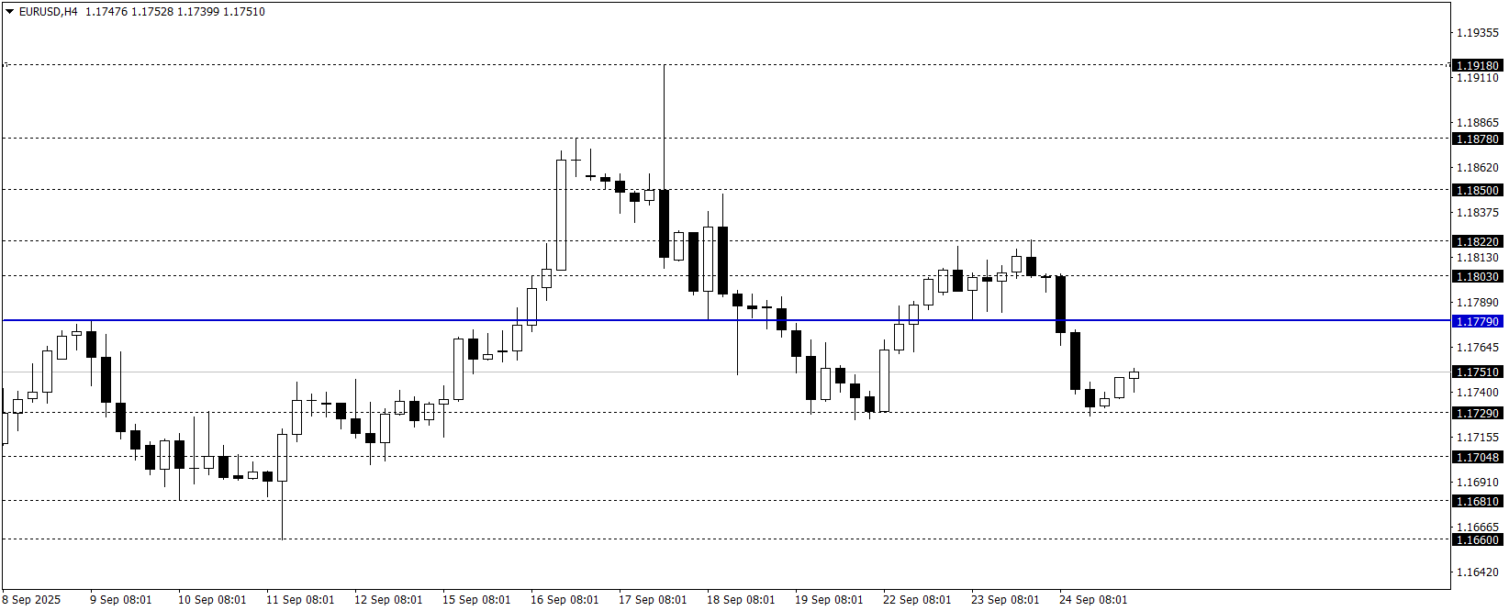The width and height of the screenshot is (1509, 611).
Task: Click the 8 Sep 2025 date label
Action: [31, 600]
